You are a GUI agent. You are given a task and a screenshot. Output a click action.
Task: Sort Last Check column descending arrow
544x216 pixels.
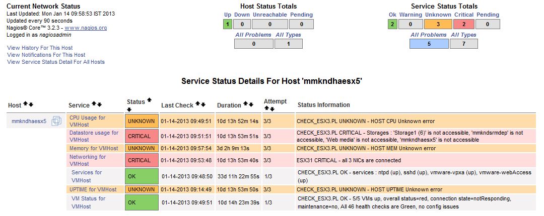click(203, 104)
